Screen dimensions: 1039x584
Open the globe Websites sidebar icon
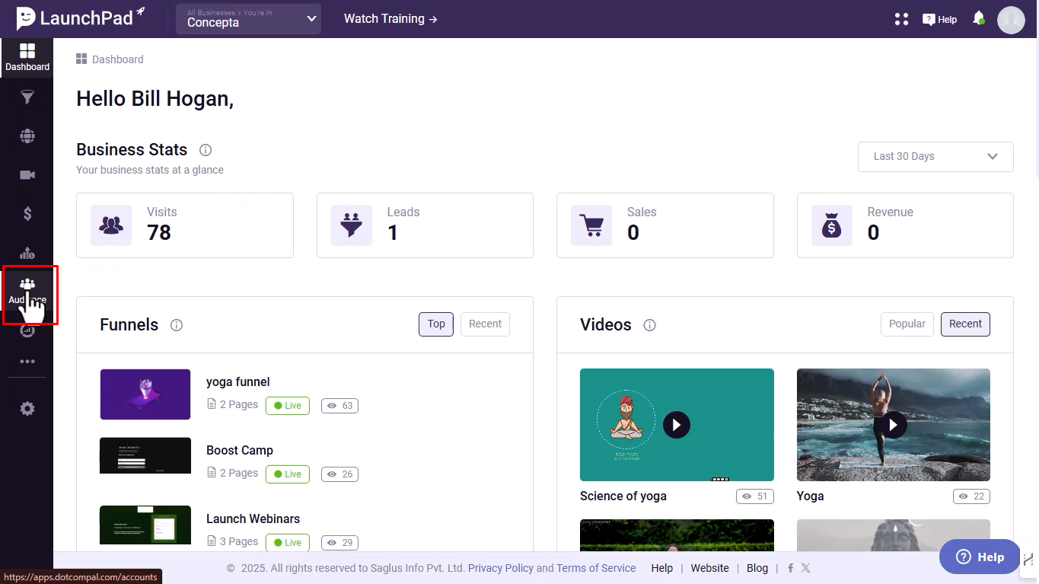coord(27,136)
